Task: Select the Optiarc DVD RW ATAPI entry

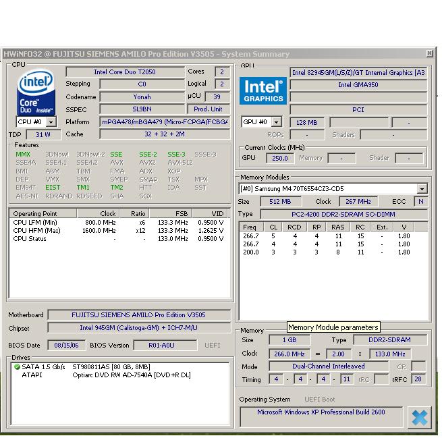Action: coord(132,375)
